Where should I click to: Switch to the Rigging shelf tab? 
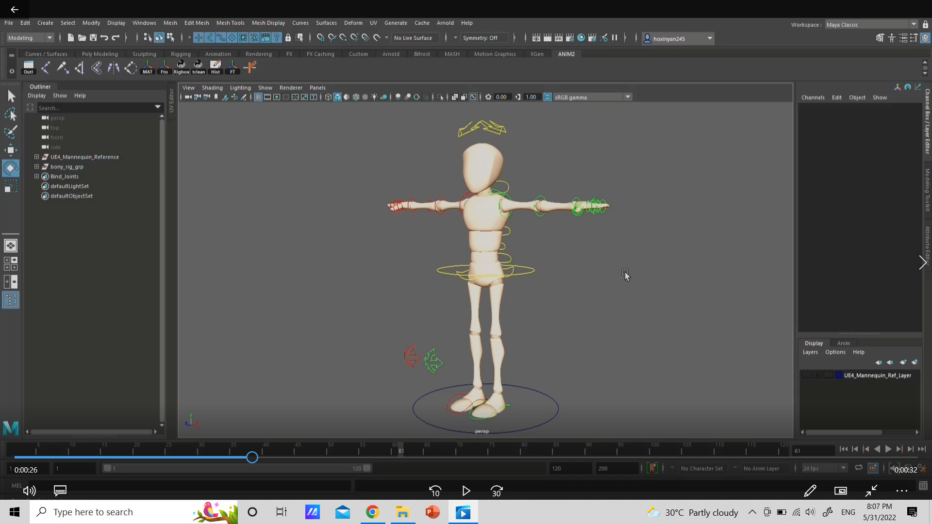(x=180, y=54)
